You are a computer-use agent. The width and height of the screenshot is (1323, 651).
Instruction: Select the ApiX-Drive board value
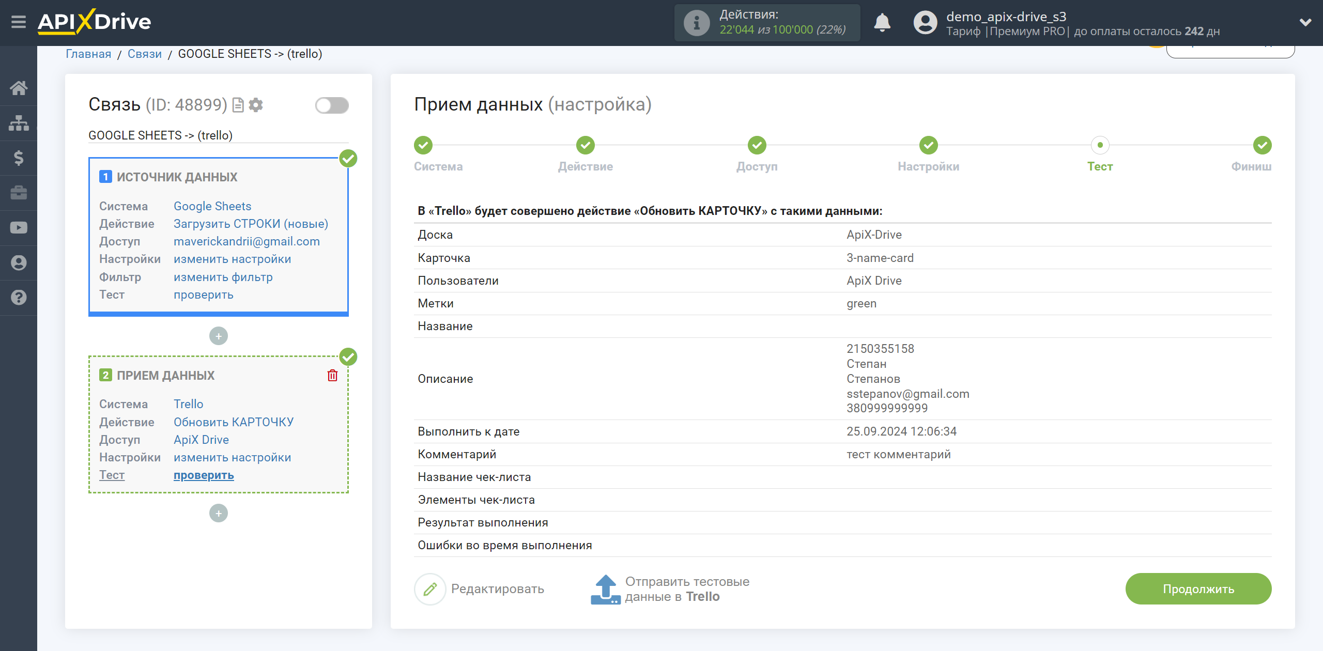[874, 235]
